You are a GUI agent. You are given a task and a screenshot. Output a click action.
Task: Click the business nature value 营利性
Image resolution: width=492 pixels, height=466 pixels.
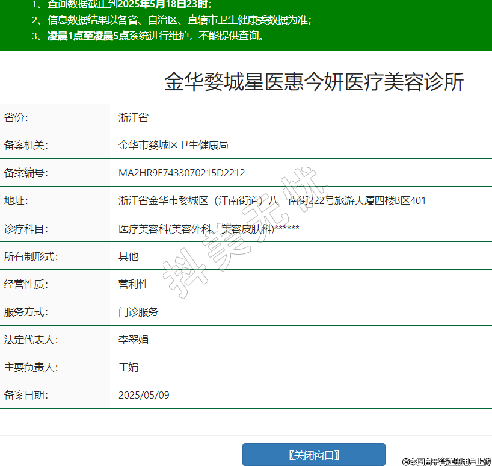pos(134,284)
